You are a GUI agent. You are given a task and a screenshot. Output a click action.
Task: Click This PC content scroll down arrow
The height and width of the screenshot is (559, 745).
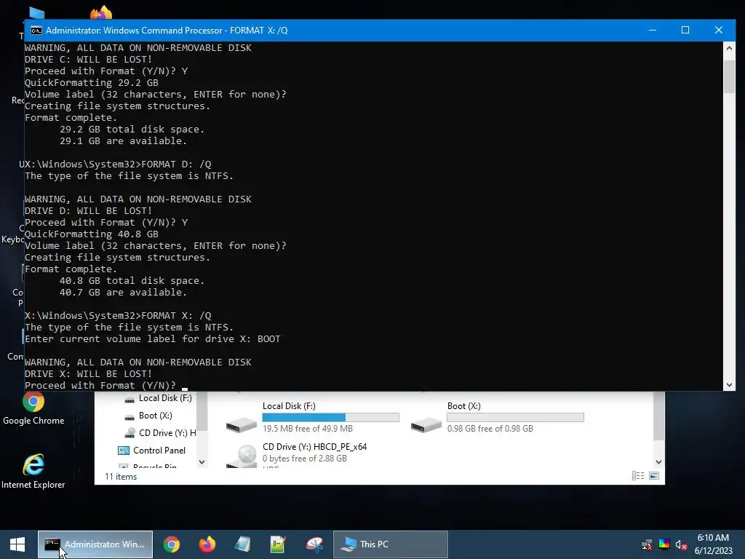[658, 462]
